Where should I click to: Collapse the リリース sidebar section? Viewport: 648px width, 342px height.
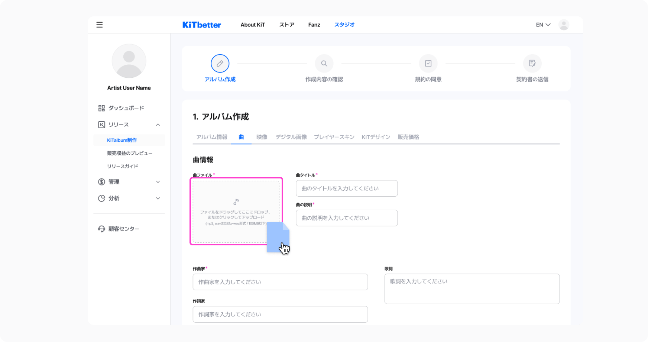point(158,125)
